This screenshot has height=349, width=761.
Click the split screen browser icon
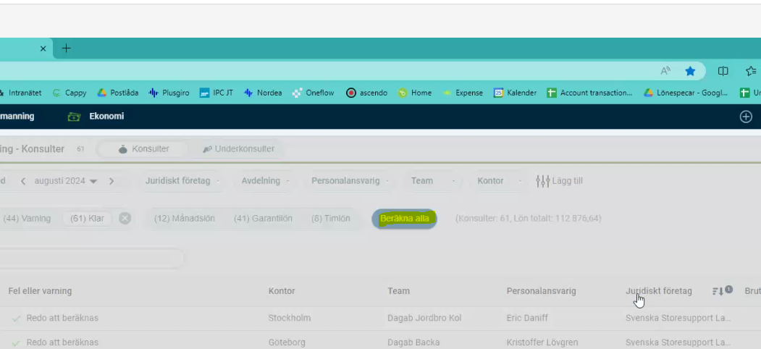723,71
